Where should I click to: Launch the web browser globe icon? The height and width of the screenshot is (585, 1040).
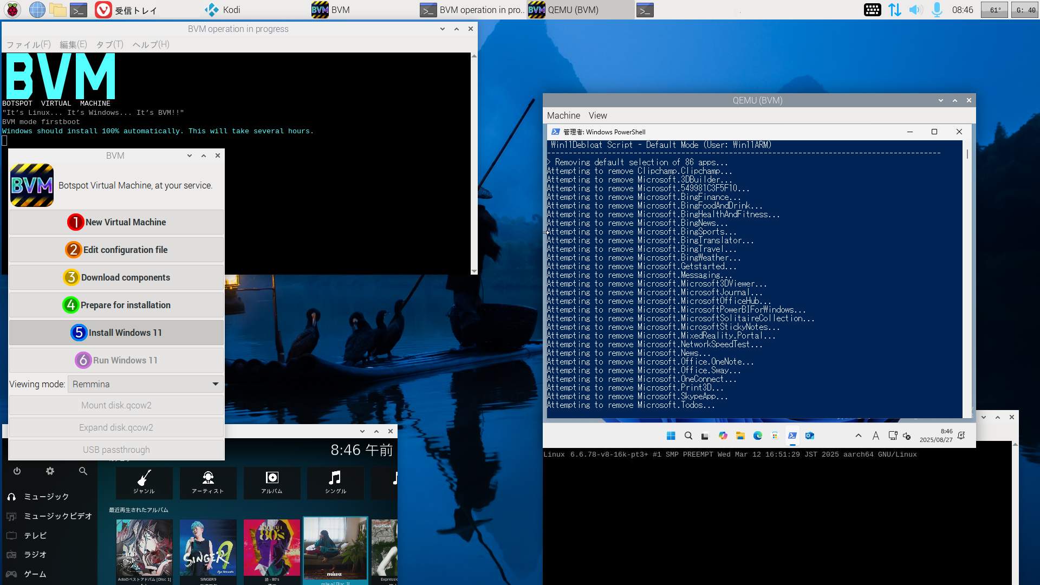[37, 10]
